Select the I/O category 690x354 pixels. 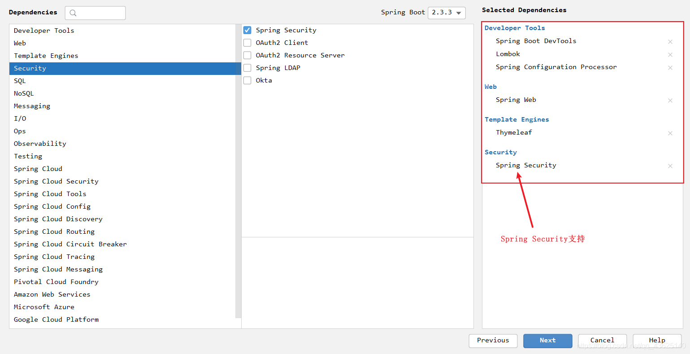(122, 118)
